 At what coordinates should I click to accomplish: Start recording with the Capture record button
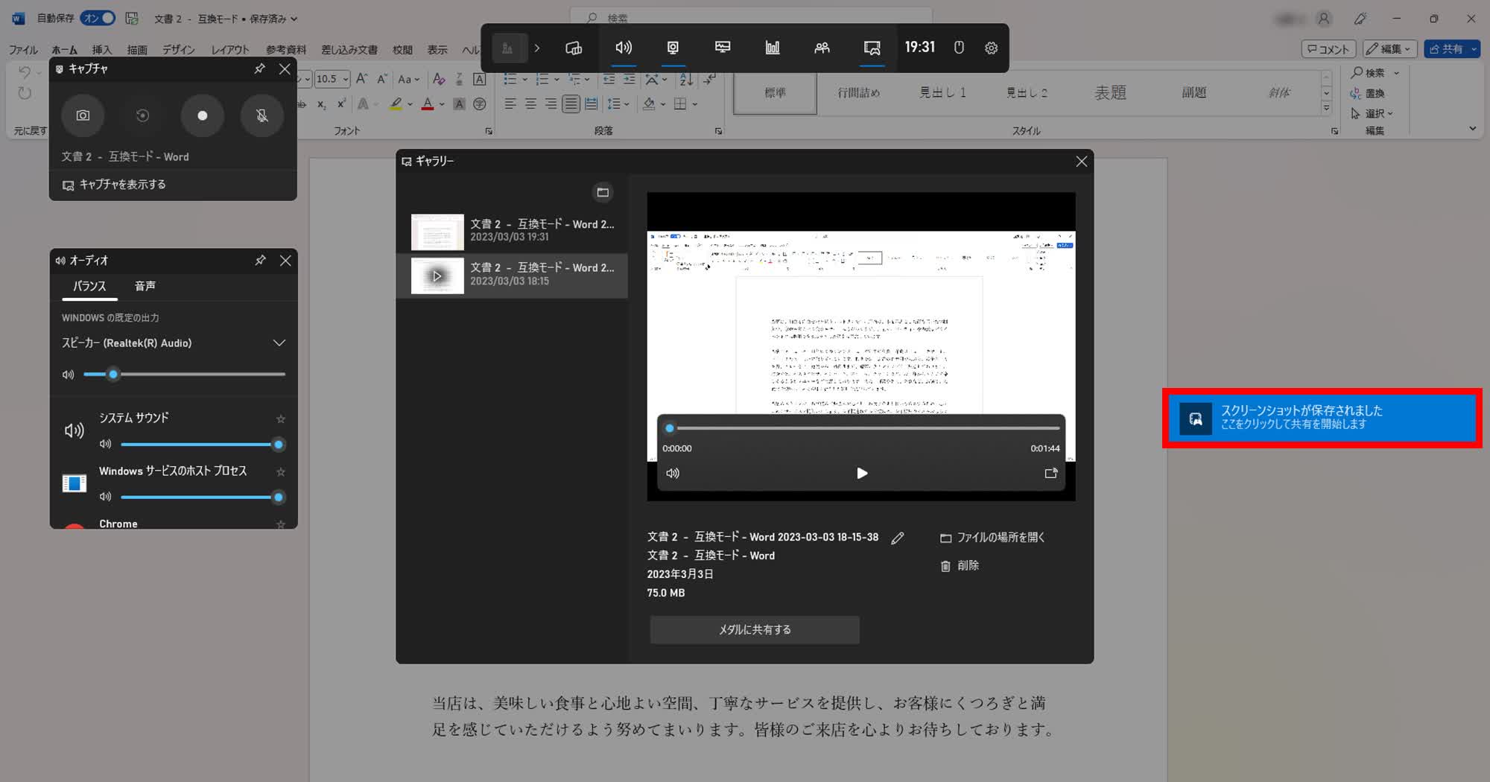tap(202, 115)
